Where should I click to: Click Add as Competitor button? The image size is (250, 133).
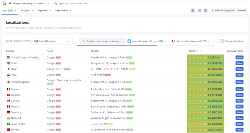[223, 11]
